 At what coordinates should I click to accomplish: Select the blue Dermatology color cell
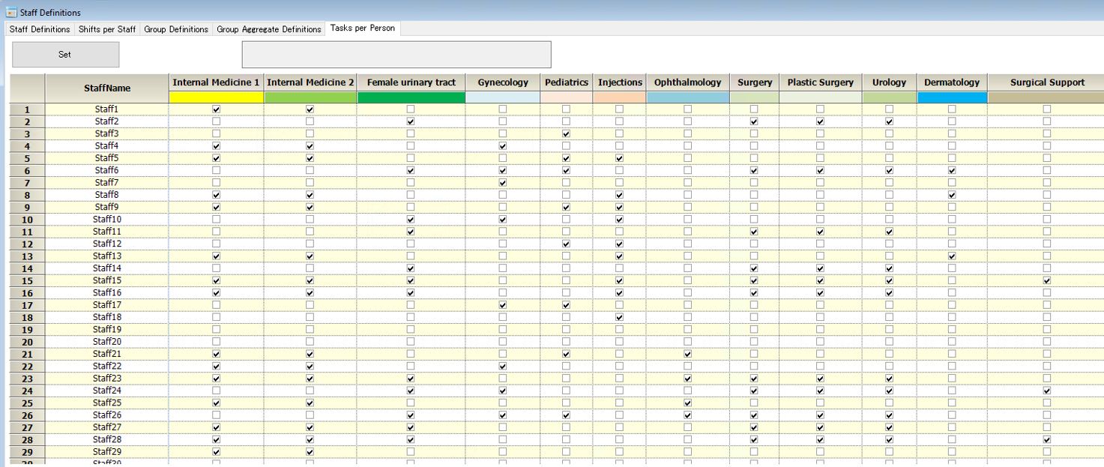pos(952,97)
